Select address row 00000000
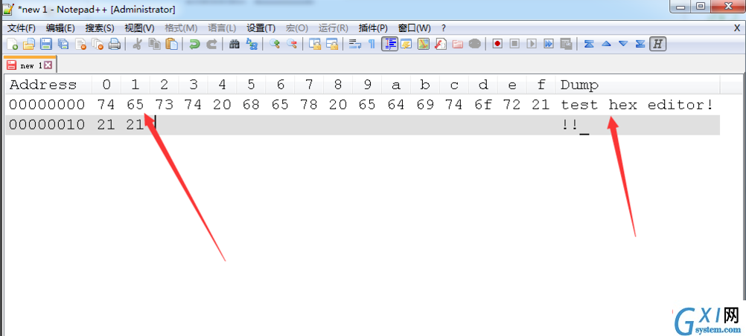The image size is (746, 336). click(47, 105)
